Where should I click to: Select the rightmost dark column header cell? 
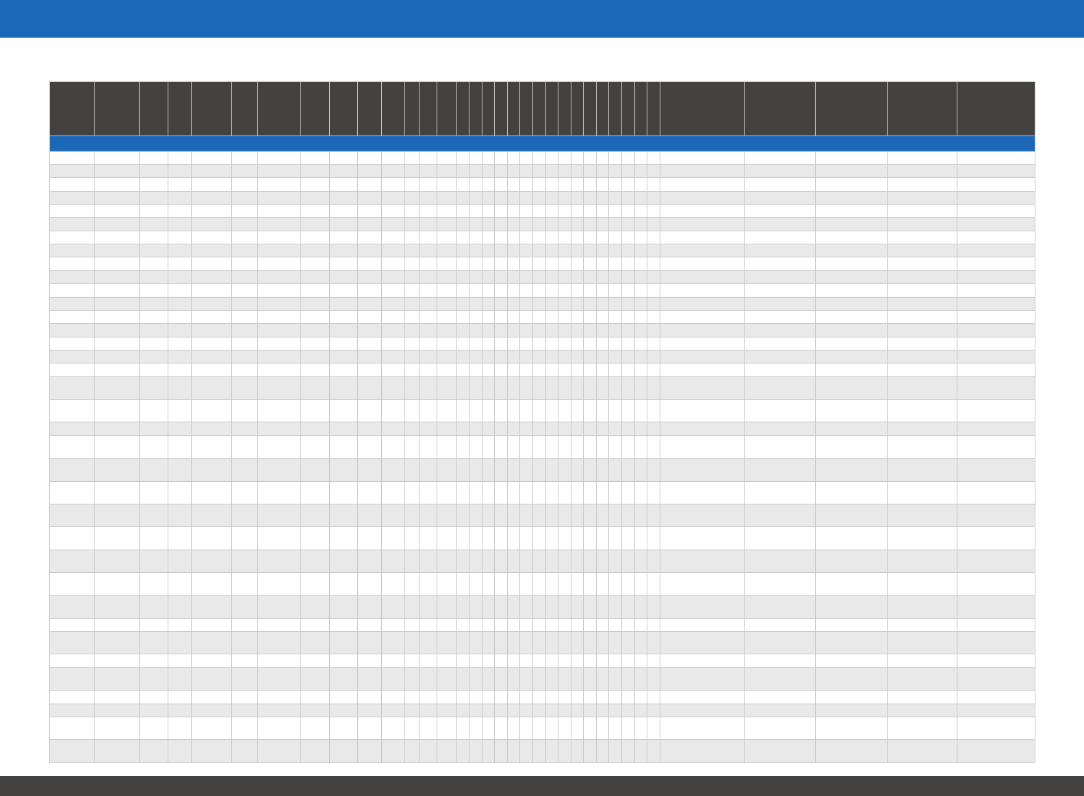(996, 109)
